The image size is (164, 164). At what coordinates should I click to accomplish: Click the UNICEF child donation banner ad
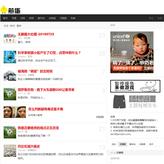click(132, 52)
